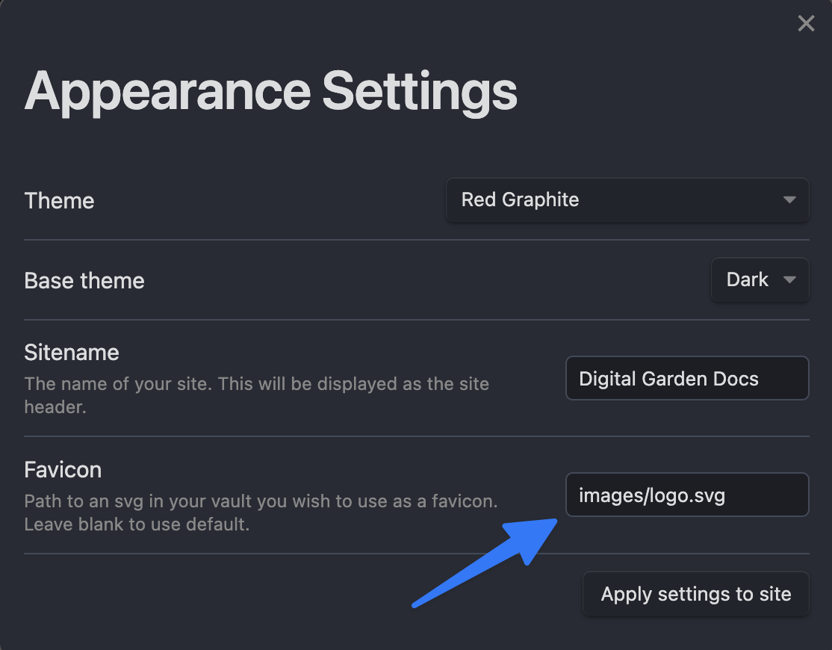Viewport: 832px width, 650px height.
Task: Focus the Sitename input field
Action: point(686,378)
